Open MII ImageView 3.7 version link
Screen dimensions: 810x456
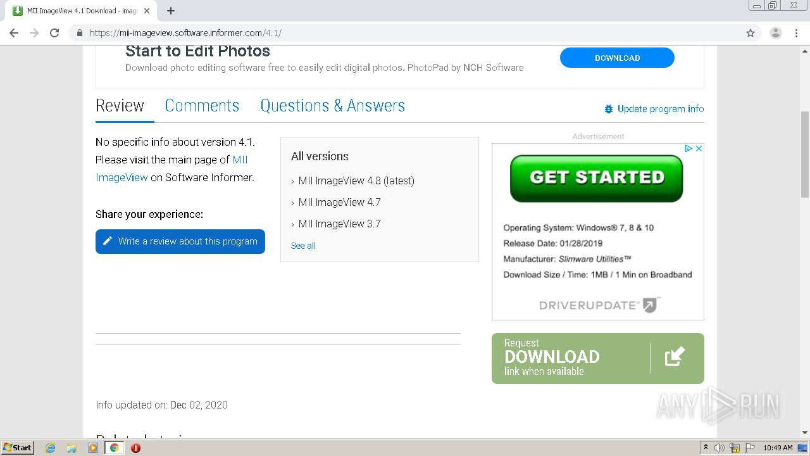339,224
